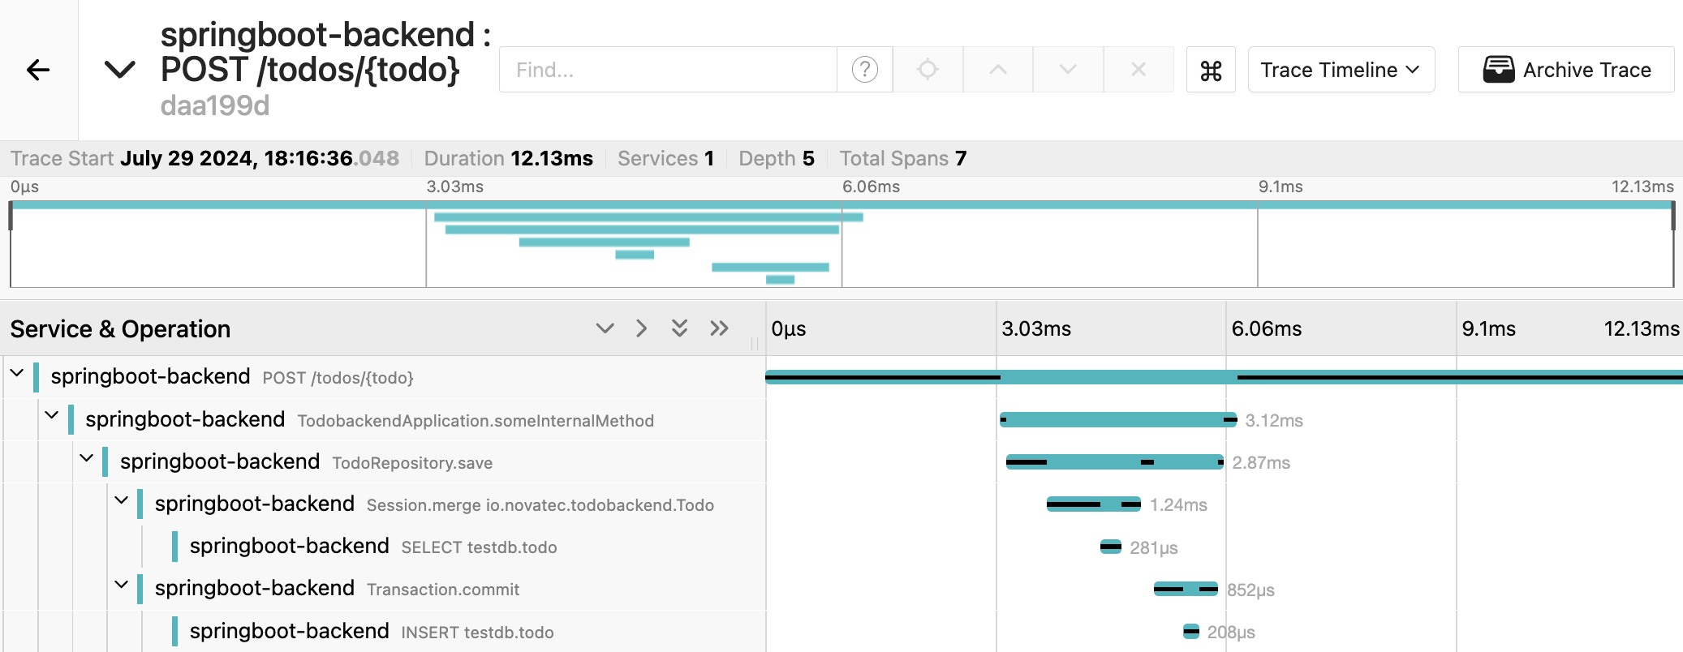
Task: Click the trace title springboot-backend : POST /todos/{todo}
Action: (325, 52)
